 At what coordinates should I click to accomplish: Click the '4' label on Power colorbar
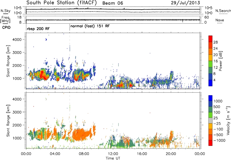215,80
